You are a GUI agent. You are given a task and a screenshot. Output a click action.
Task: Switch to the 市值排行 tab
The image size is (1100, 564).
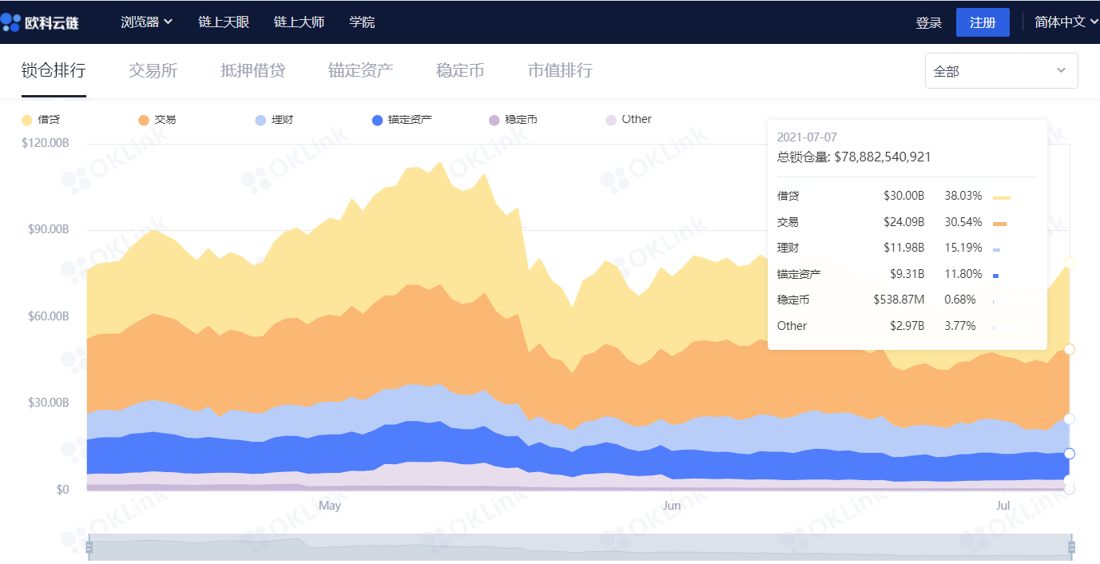tap(559, 70)
